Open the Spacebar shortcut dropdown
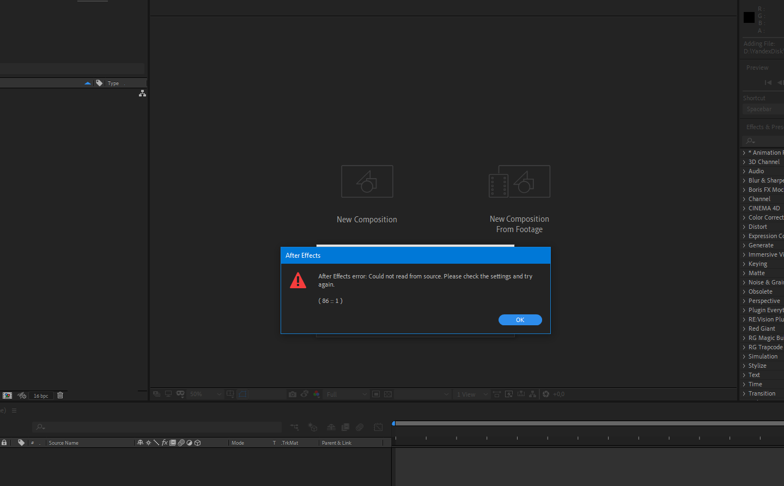 pos(763,109)
